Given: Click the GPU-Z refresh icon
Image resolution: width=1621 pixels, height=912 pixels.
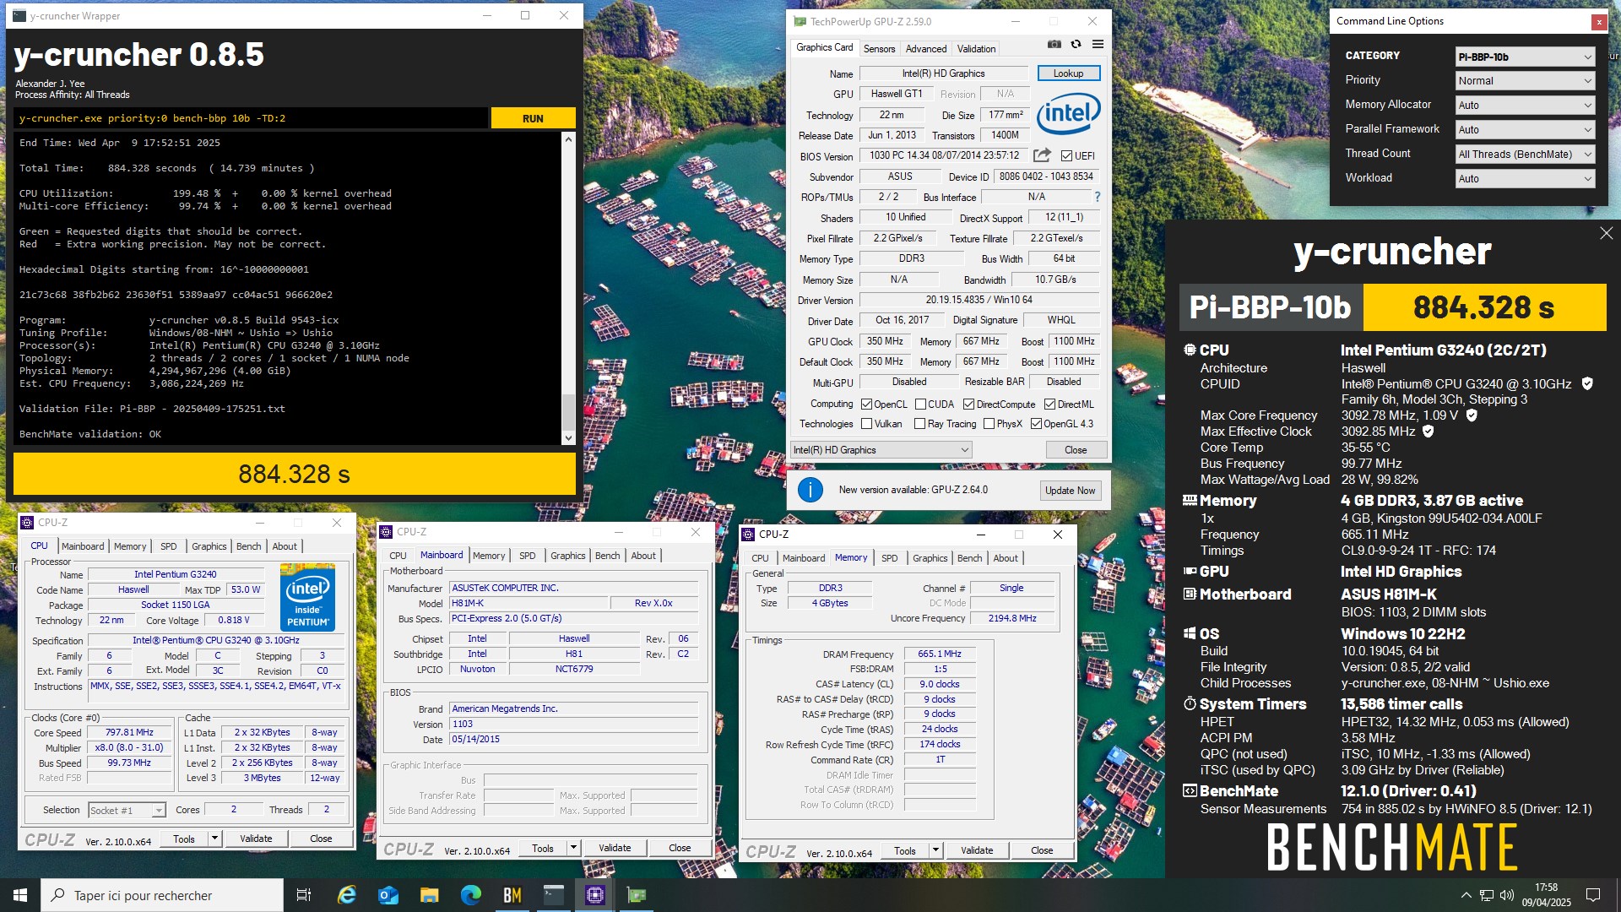Looking at the screenshot, I should click(x=1076, y=45).
